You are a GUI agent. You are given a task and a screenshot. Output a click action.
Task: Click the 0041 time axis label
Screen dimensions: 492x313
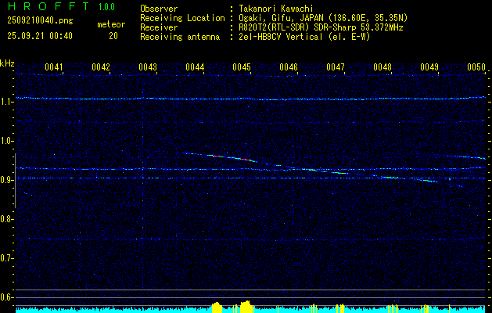pyautogui.click(x=54, y=67)
